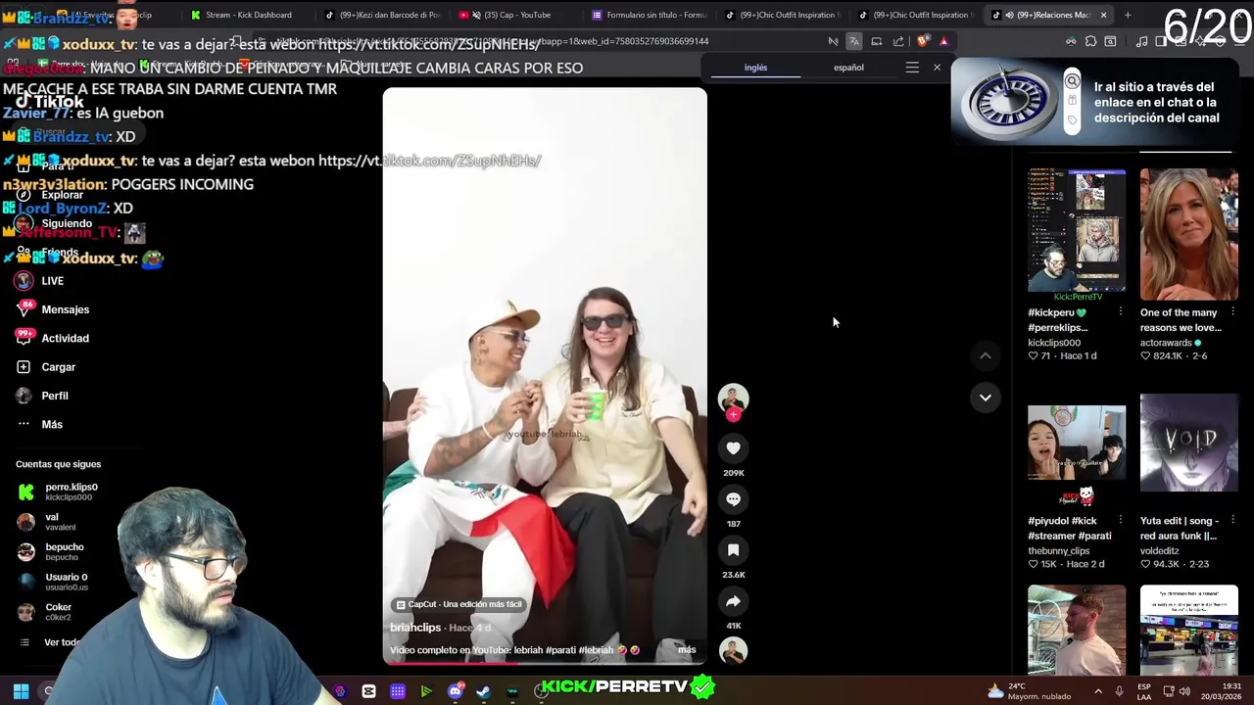The image size is (1254, 705).
Task: Toggle the microphone icon in system tray
Action: [1119, 691]
